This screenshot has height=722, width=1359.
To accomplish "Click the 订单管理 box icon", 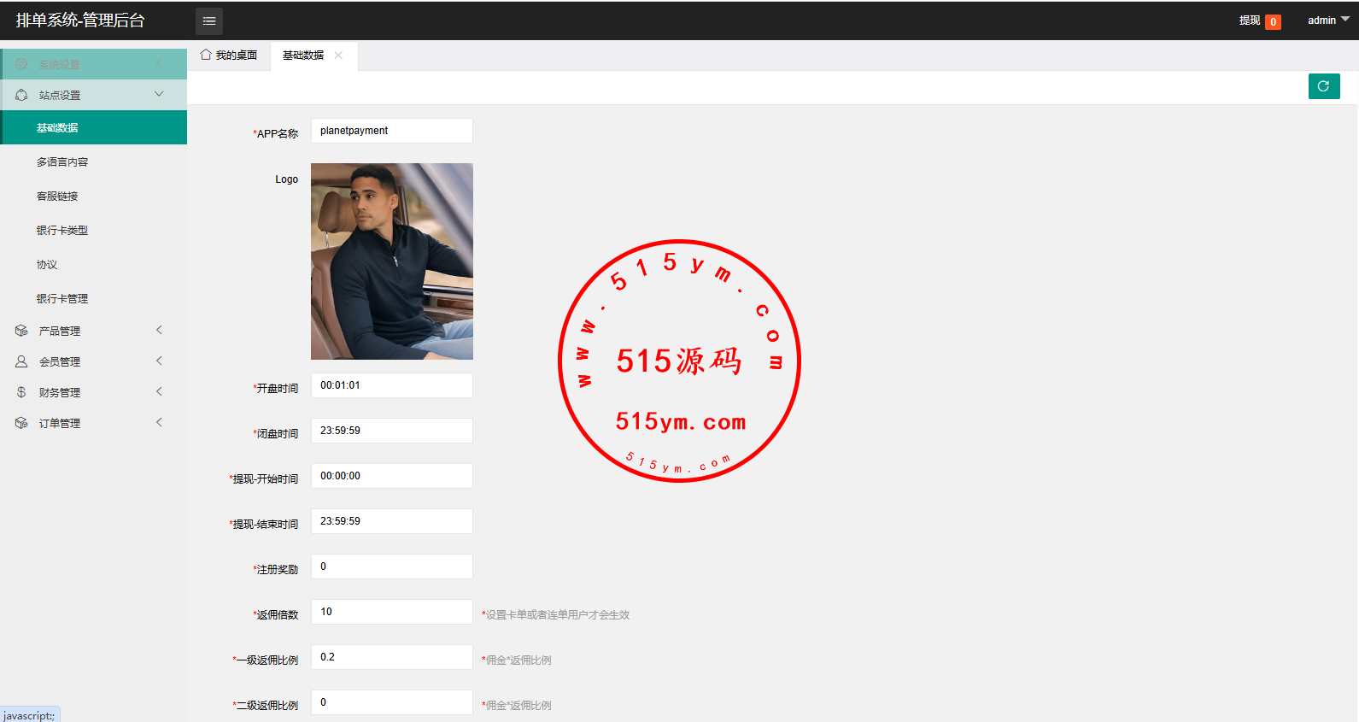I will pos(21,423).
